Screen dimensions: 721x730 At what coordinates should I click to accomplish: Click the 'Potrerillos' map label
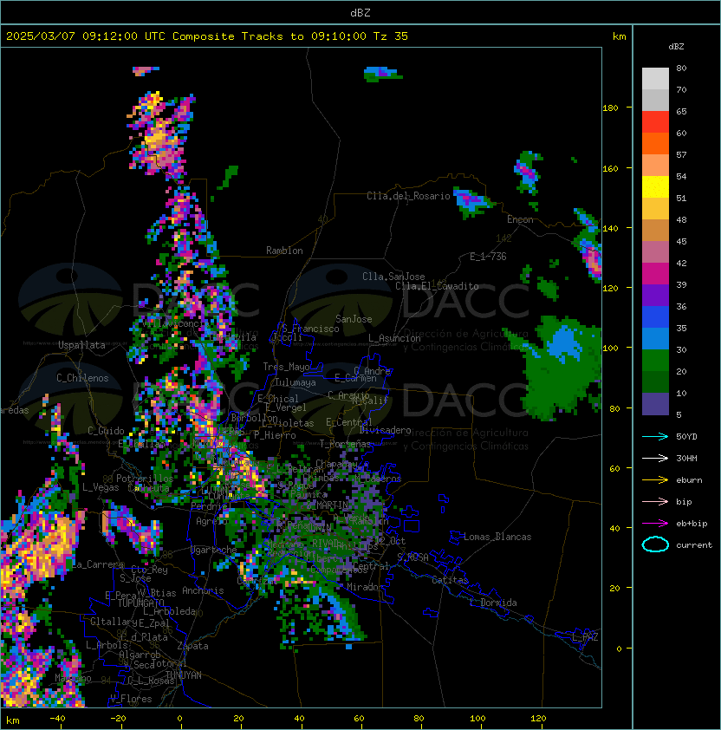pyautogui.click(x=145, y=479)
